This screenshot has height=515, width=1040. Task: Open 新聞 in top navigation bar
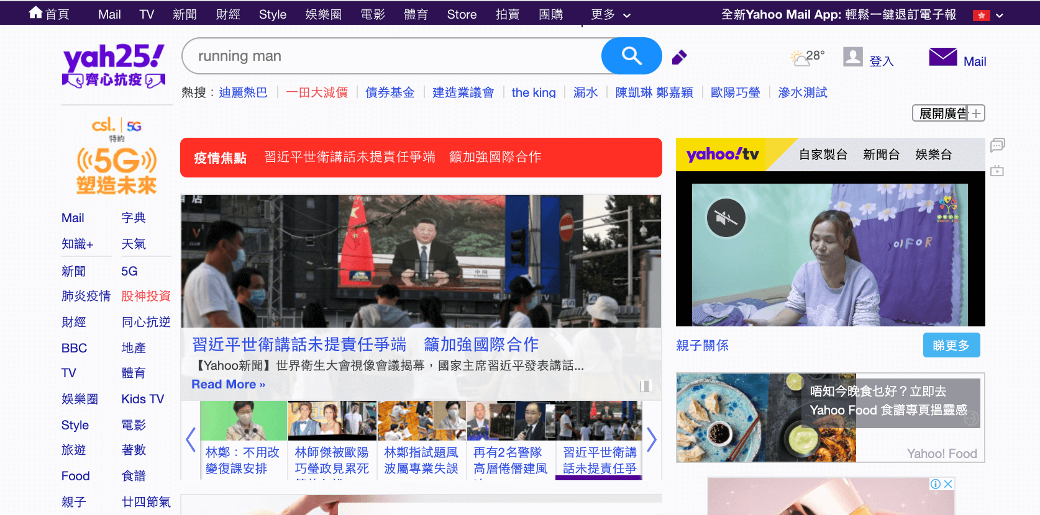pyautogui.click(x=185, y=14)
